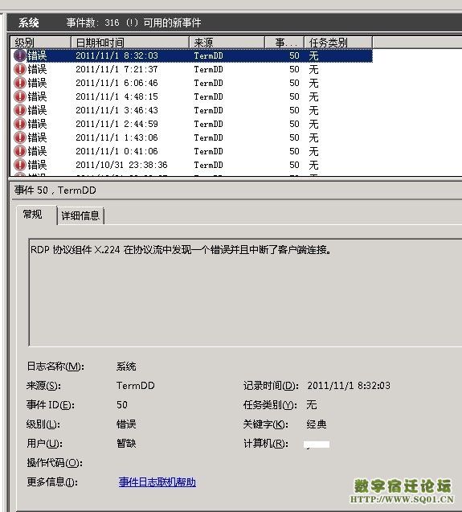The width and height of the screenshot is (462, 512).
Task: Click the RDP X.224 event description text box
Action: coord(245,293)
